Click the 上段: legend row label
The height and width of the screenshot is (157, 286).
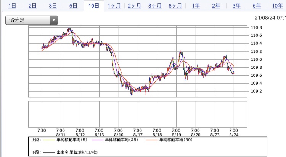(36, 140)
